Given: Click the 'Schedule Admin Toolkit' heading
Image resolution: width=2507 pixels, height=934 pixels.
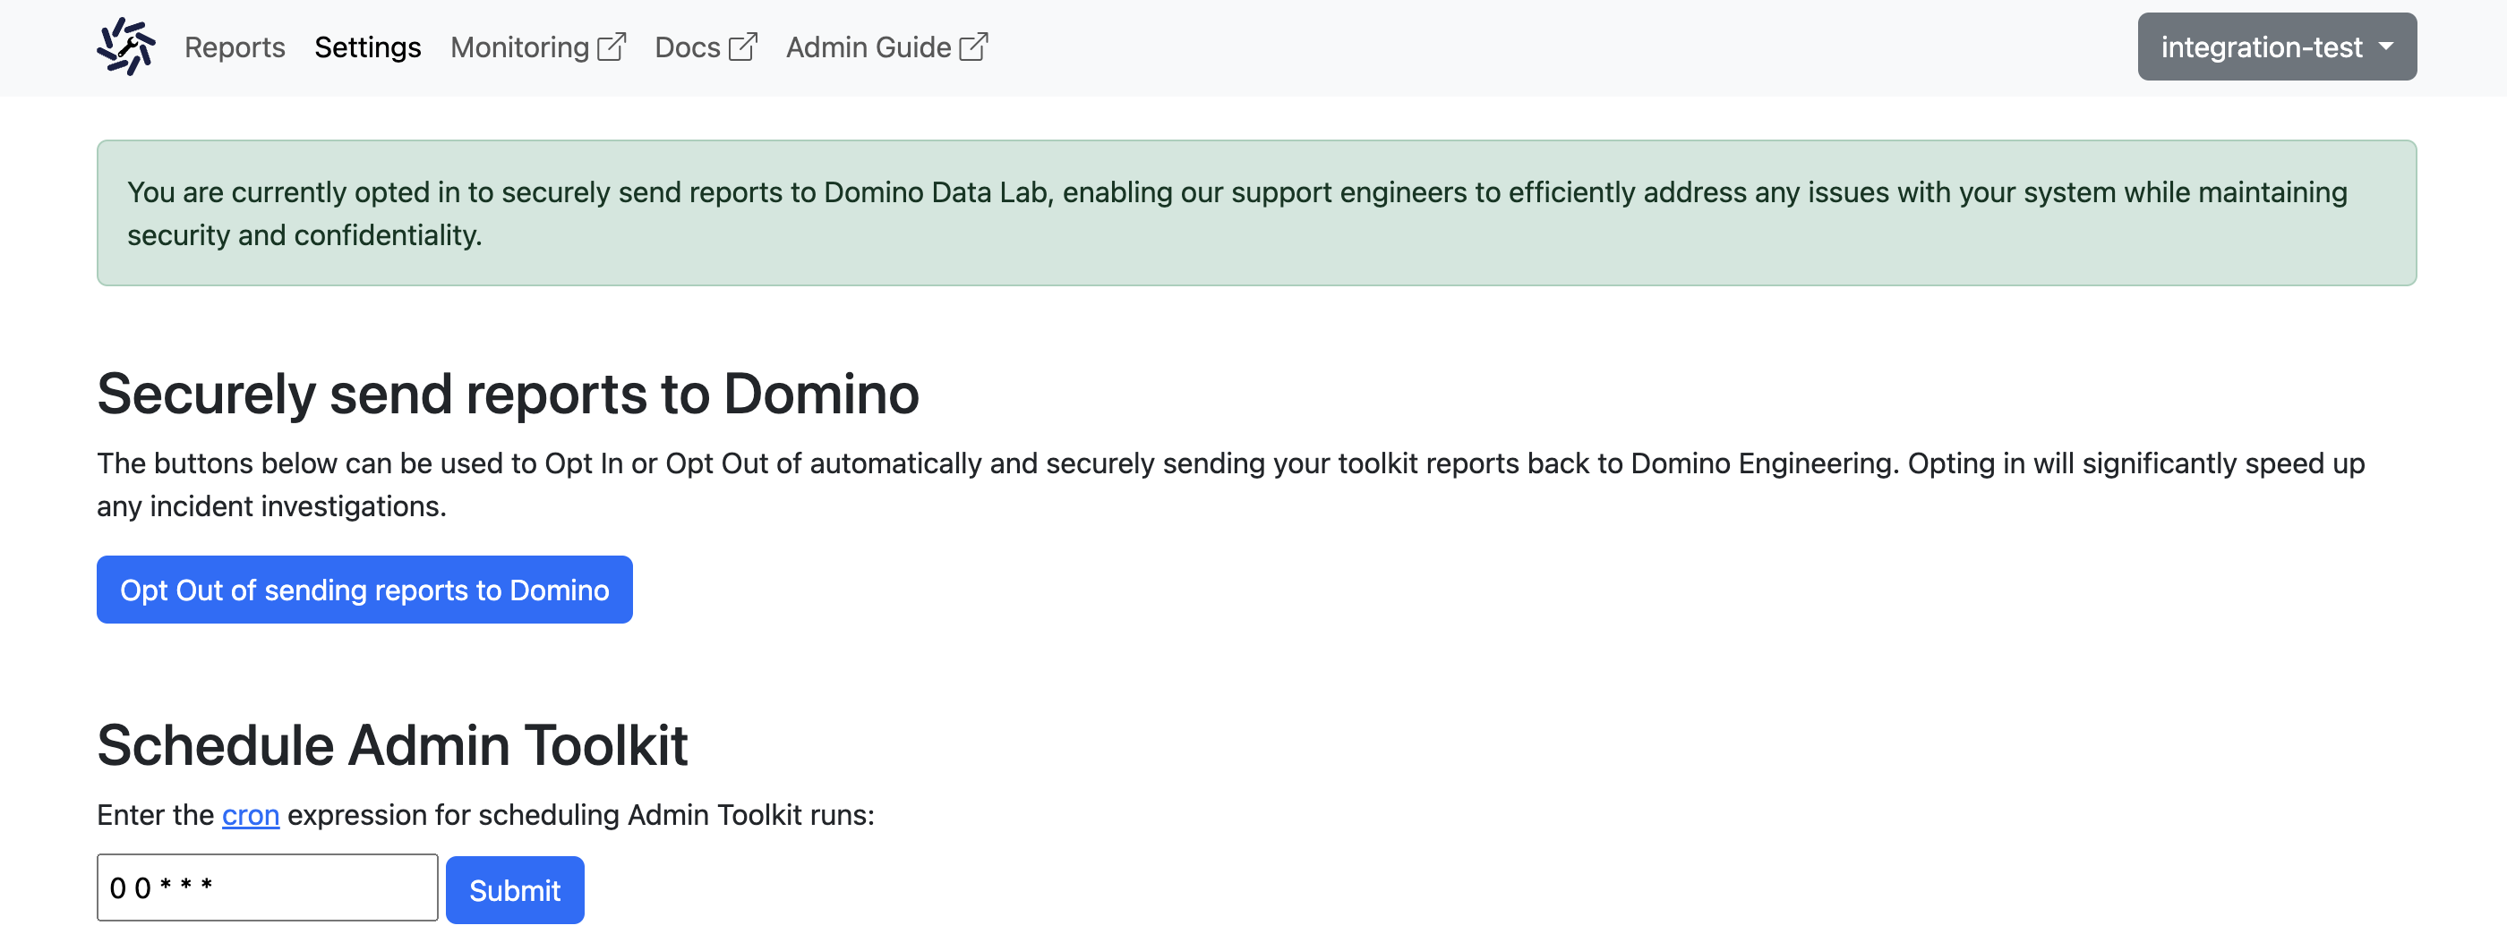Looking at the screenshot, I should point(392,745).
